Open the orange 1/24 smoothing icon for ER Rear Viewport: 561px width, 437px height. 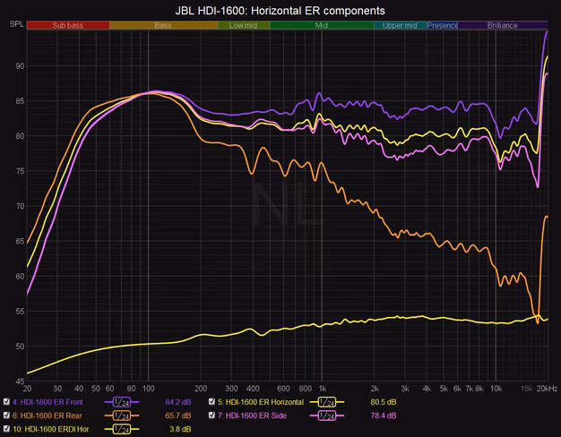122,416
